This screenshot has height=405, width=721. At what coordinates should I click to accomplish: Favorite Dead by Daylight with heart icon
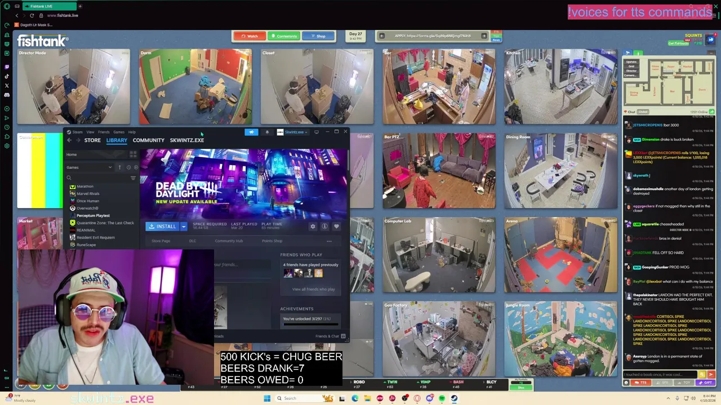point(336,226)
